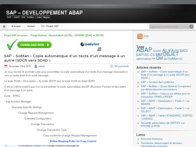
Task: Open the admin author link
Action: pos(42,66)
